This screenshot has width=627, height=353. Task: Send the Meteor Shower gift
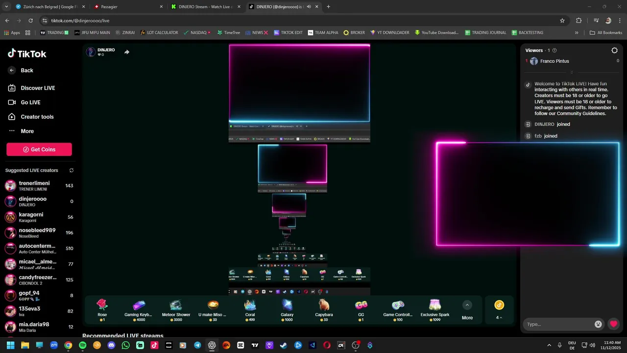click(176, 310)
